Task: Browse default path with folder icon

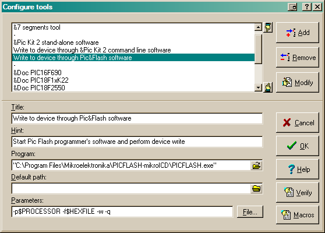Action: 256,188
